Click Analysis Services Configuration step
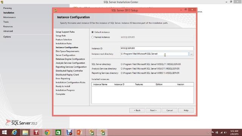This screenshot has width=242, height=136. click(x=70, y=63)
